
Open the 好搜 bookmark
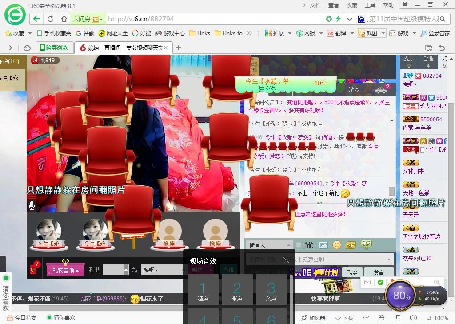[142, 33]
